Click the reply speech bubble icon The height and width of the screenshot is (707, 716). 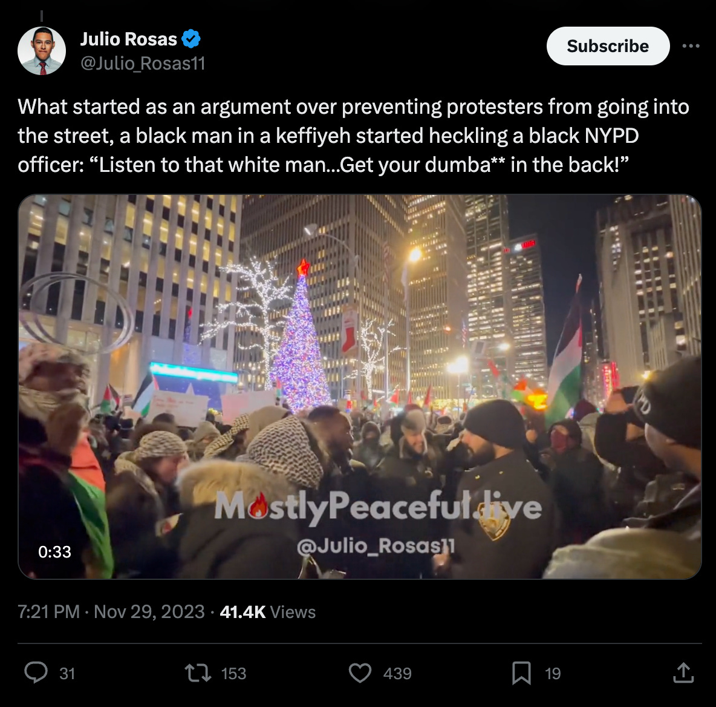coord(36,672)
